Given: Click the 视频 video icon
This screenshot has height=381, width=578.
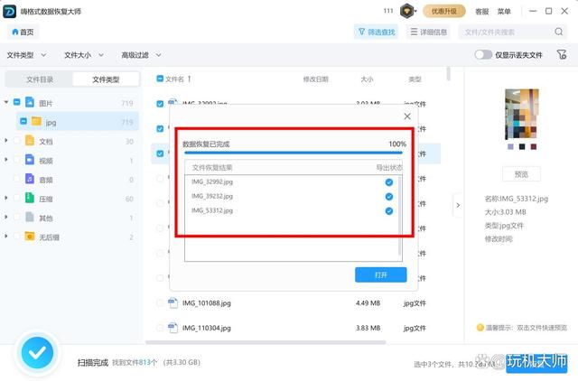Looking at the screenshot, I should tap(30, 160).
